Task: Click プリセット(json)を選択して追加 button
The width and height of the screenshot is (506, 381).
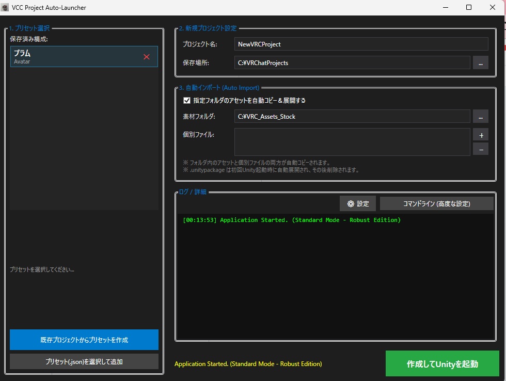Action: pos(84,361)
